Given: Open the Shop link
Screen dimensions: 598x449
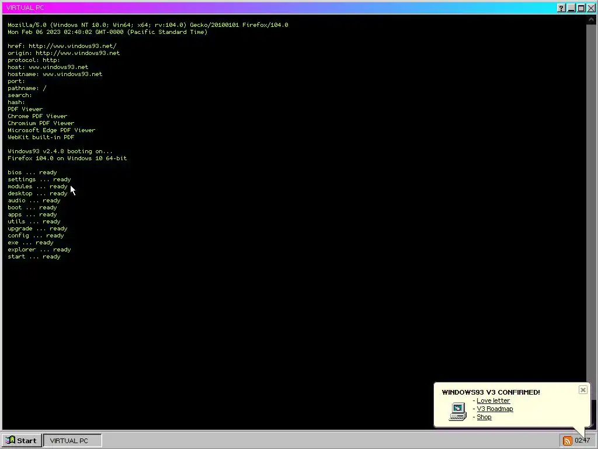Looking at the screenshot, I should coord(484,417).
